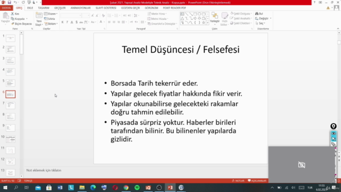Screen dimensions: 341x192
Task: Open Word from the taskbar
Action: click(x=60, y=187)
